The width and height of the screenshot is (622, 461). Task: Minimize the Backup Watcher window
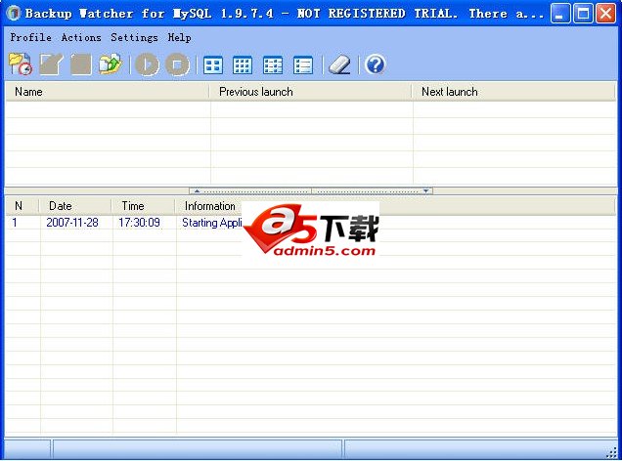pos(560,14)
